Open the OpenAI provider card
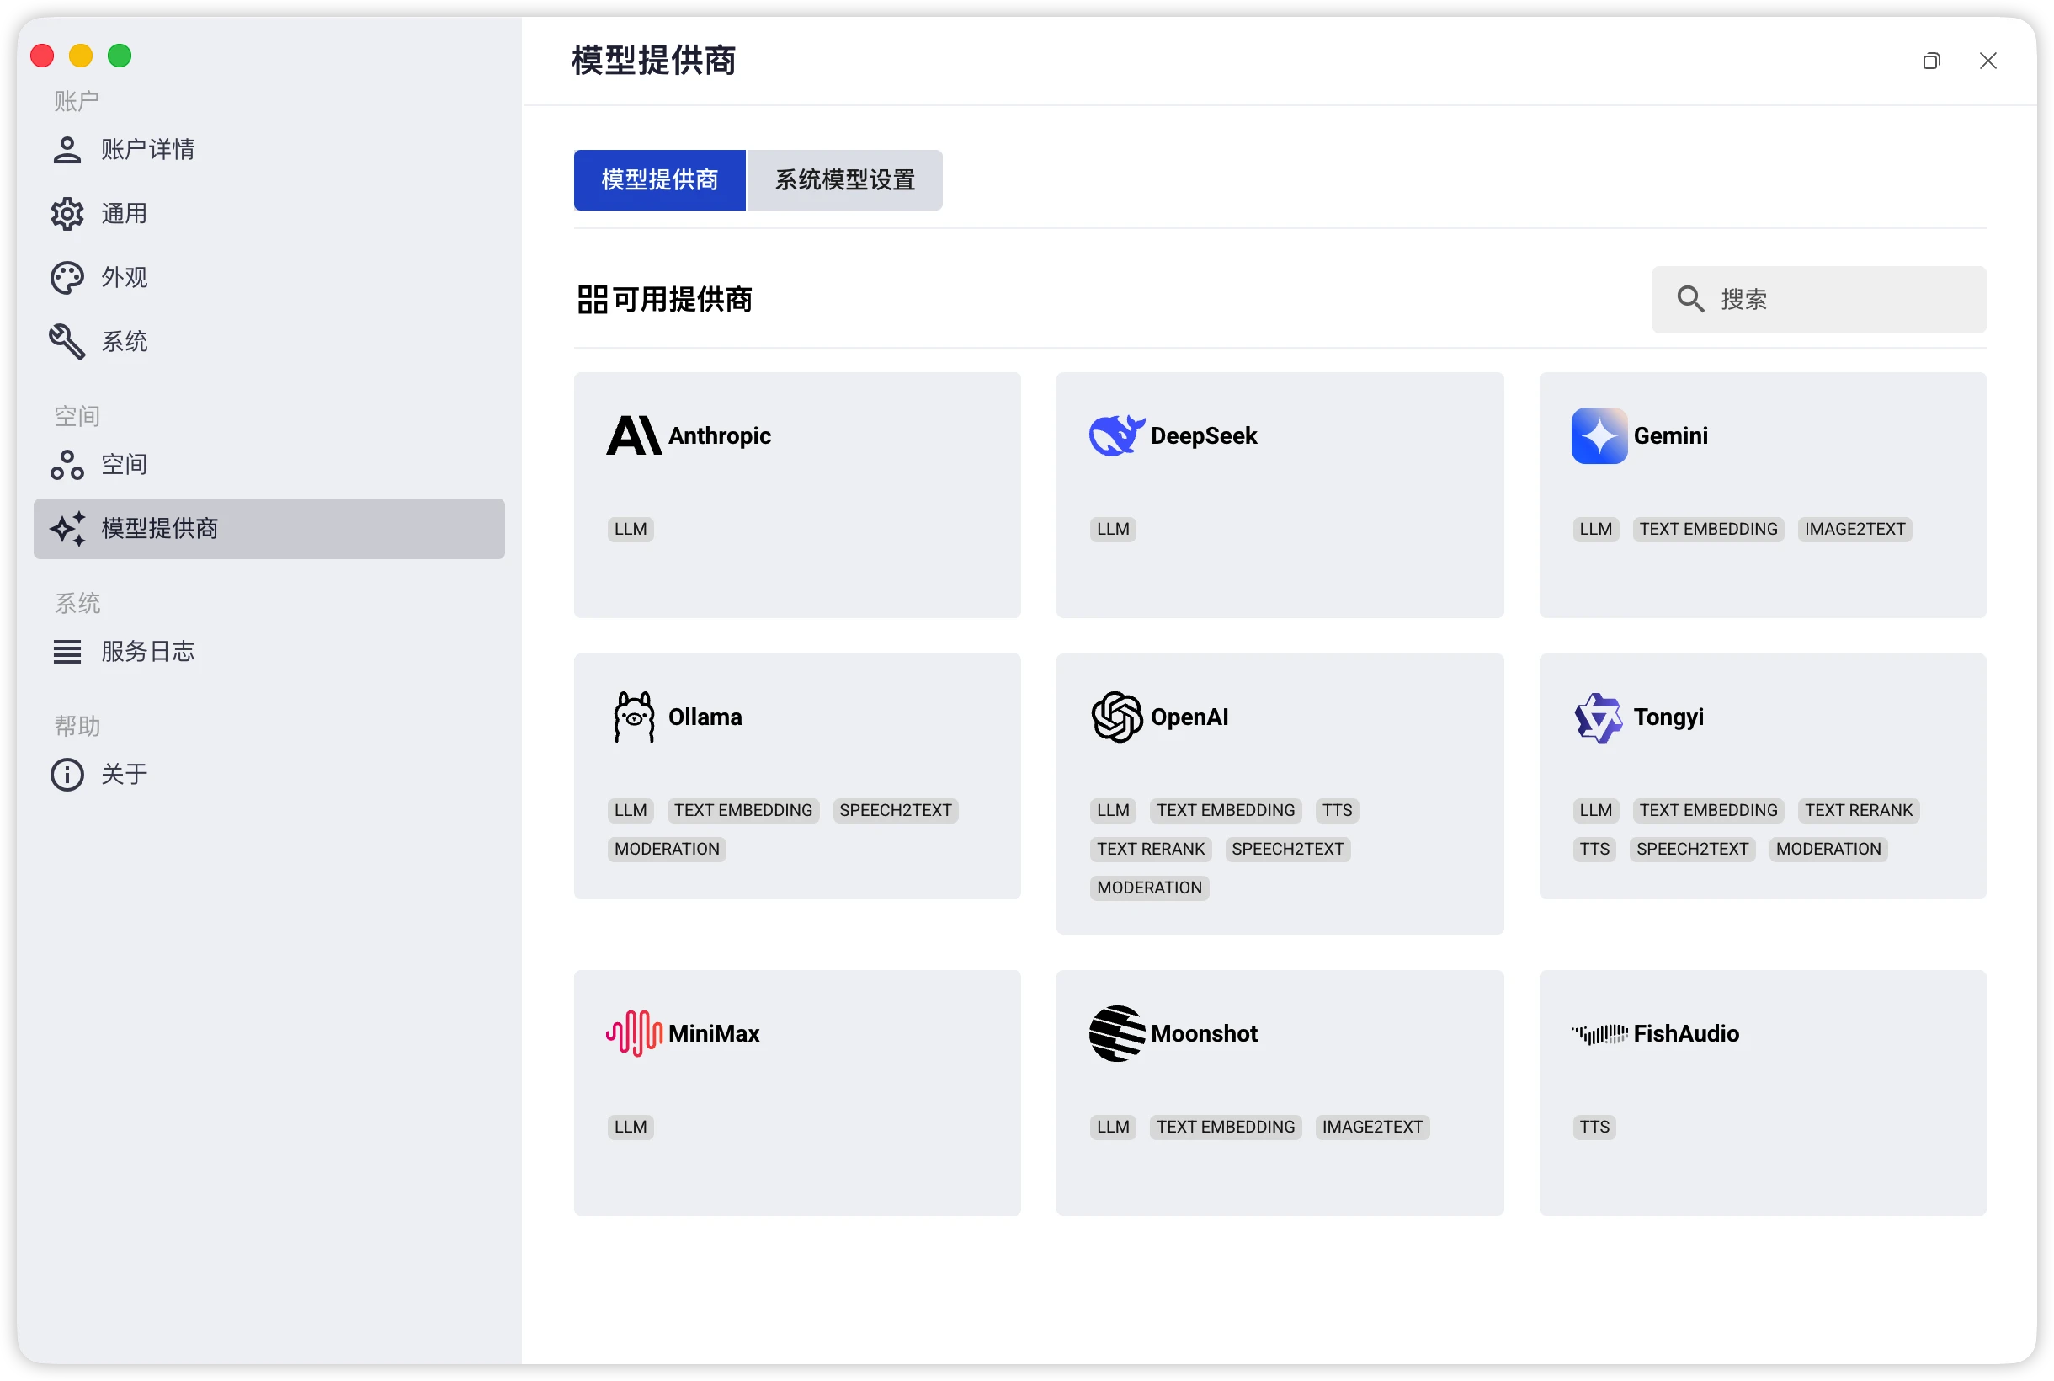This screenshot has height=1381, width=2054. 1280,794
